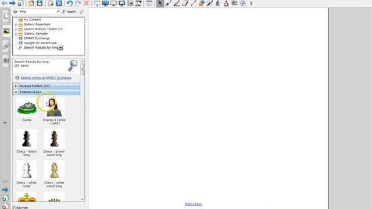
Task: Save the notebook file
Action: coord(40,3)
